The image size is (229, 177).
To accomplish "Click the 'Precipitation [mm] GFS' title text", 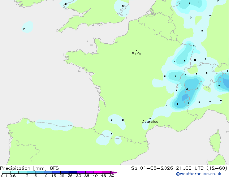I will coord(29,168).
